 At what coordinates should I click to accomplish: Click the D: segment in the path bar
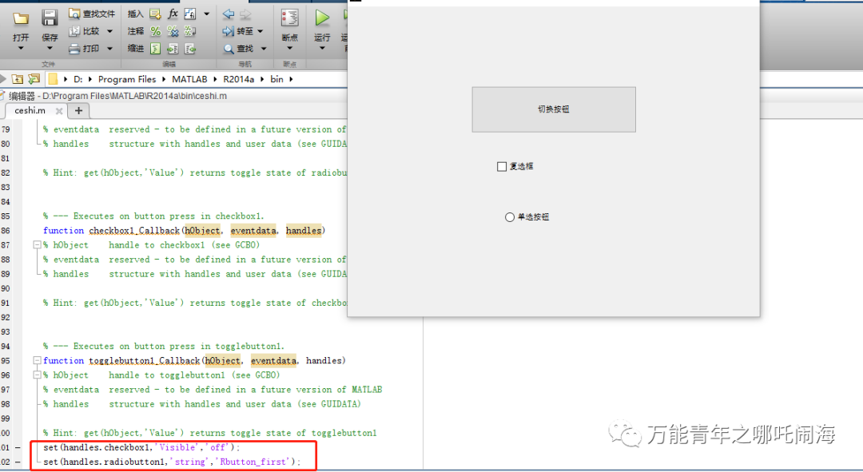78,79
